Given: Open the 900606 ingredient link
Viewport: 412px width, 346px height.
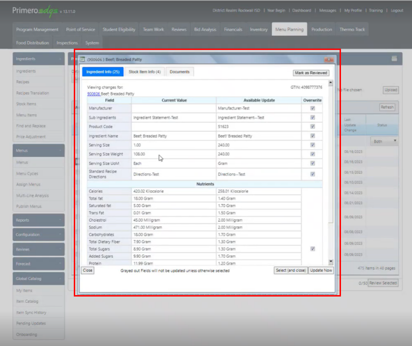Looking at the screenshot, I should pos(93,93).
